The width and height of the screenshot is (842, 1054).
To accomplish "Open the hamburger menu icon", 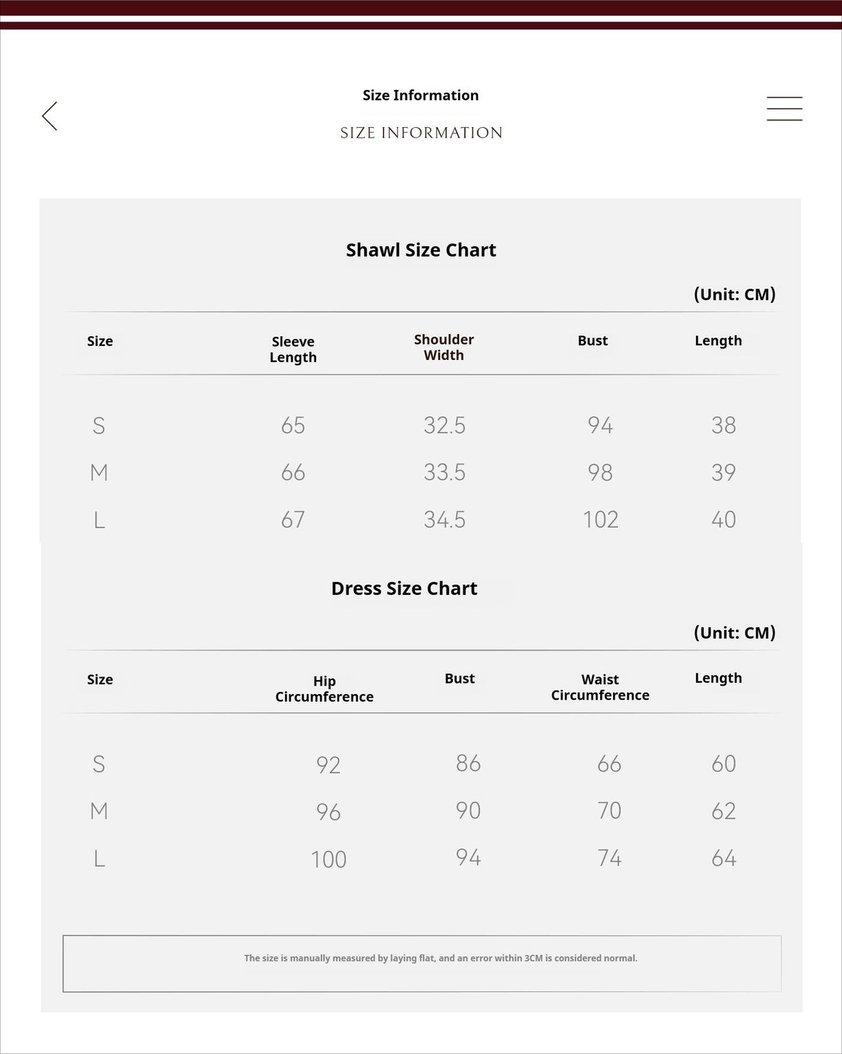I will pyautogui.click(x=784, y=109).
